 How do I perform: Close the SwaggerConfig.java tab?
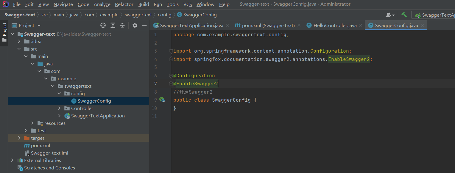422,26
